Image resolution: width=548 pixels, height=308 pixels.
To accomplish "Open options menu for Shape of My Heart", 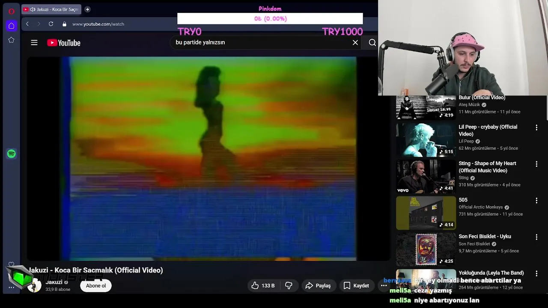I will (536, 164).
